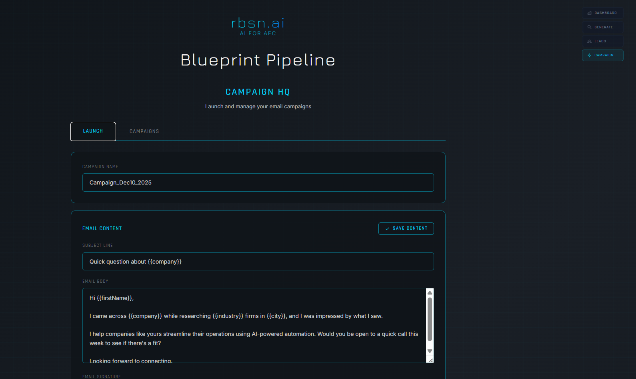This screenshot has height=379, width=636.
Task: Click the 'Hi {{firstName}},' line in the body
Action: pyautogui.click(x=112, y=298)
